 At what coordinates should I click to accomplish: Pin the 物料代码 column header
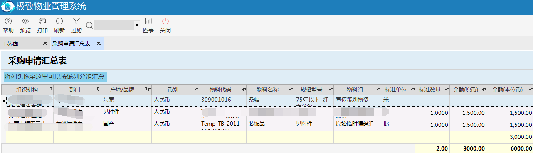(x=244, y=90)
